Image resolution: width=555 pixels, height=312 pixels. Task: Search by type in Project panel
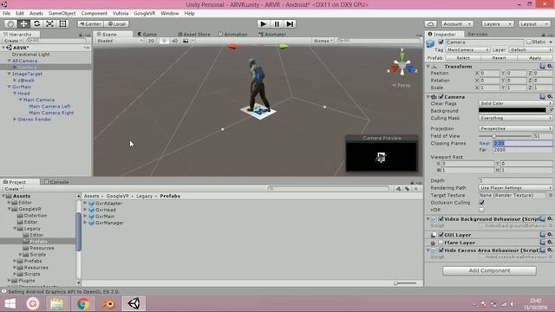[398, 189]
